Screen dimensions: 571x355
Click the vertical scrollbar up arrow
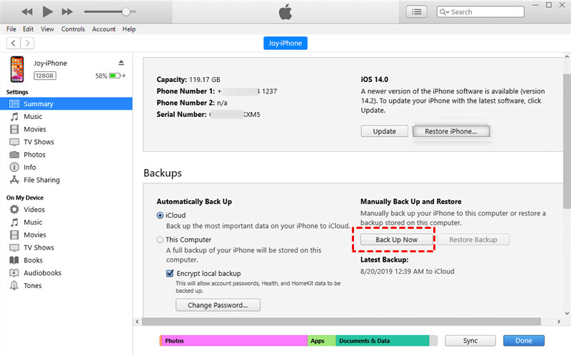pos(567,57)
